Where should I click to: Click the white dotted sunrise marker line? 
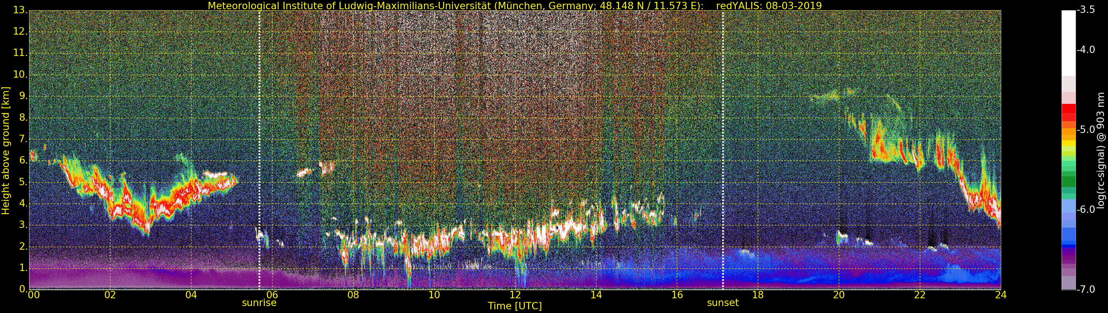(259, 150)
